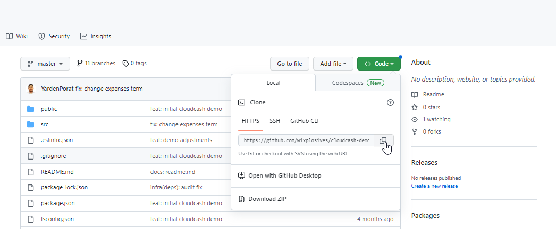Click the ZIP archive icon
556x229 pixels.
pyautogui.click(x=241, y=199)
